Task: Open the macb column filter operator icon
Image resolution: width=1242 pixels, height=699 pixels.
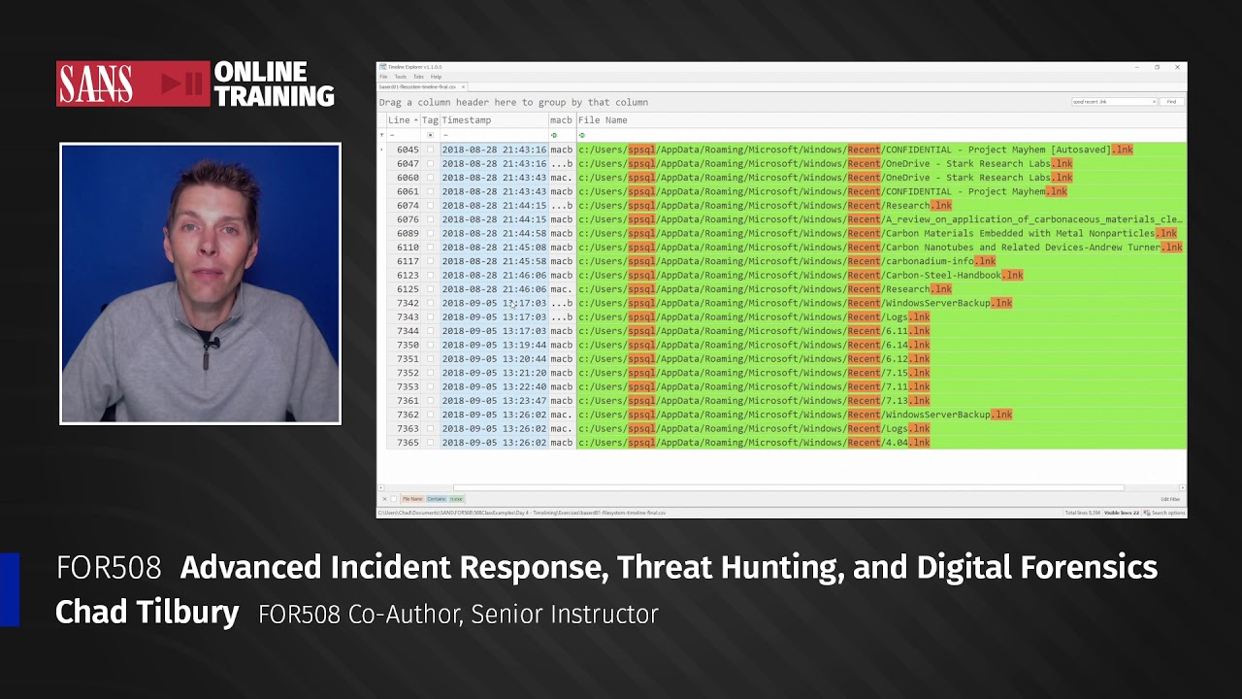Action: [554, 135]
